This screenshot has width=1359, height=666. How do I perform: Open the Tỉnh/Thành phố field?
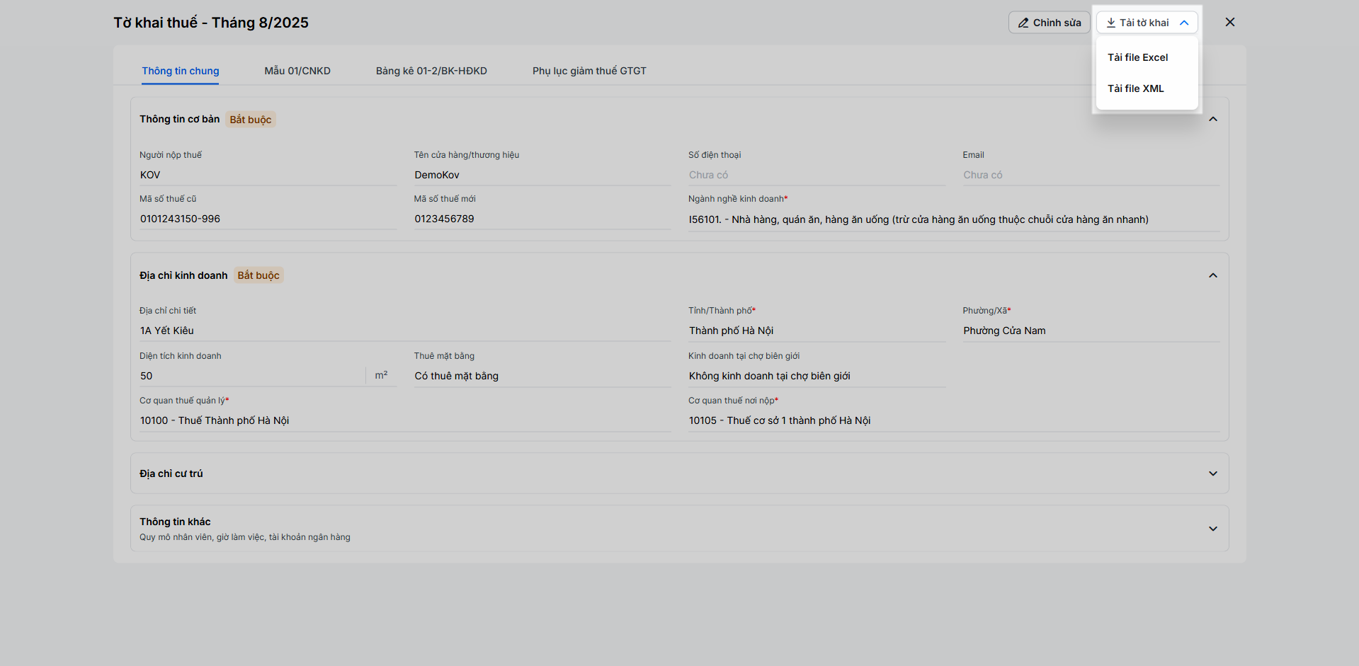click(816, 331)
